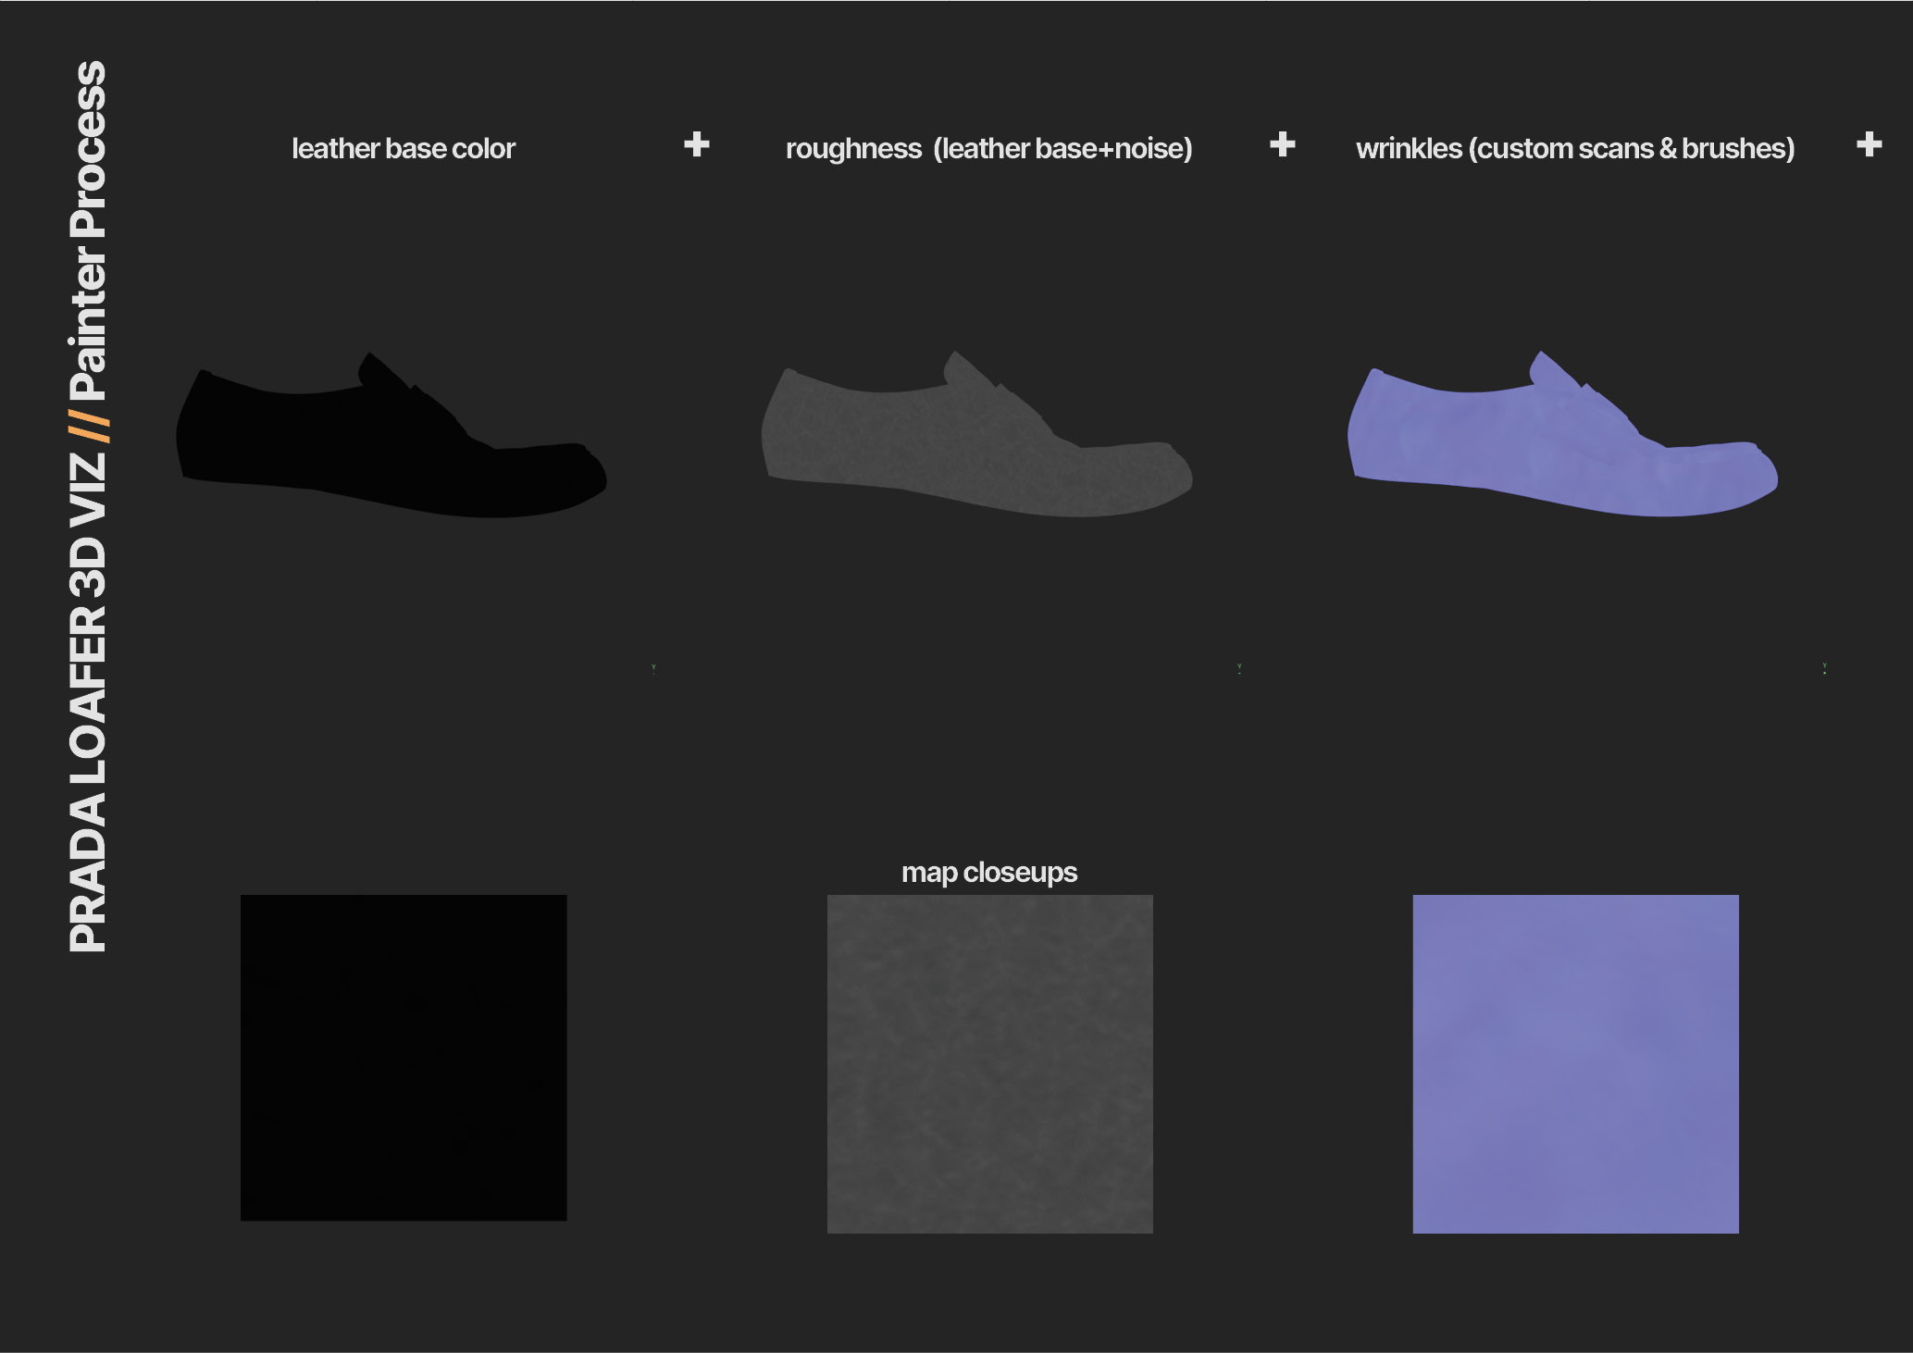Select the purple normal map closeup square
The height and width of the screenshot is (1353, 1913).
tap(1575, 1063)
